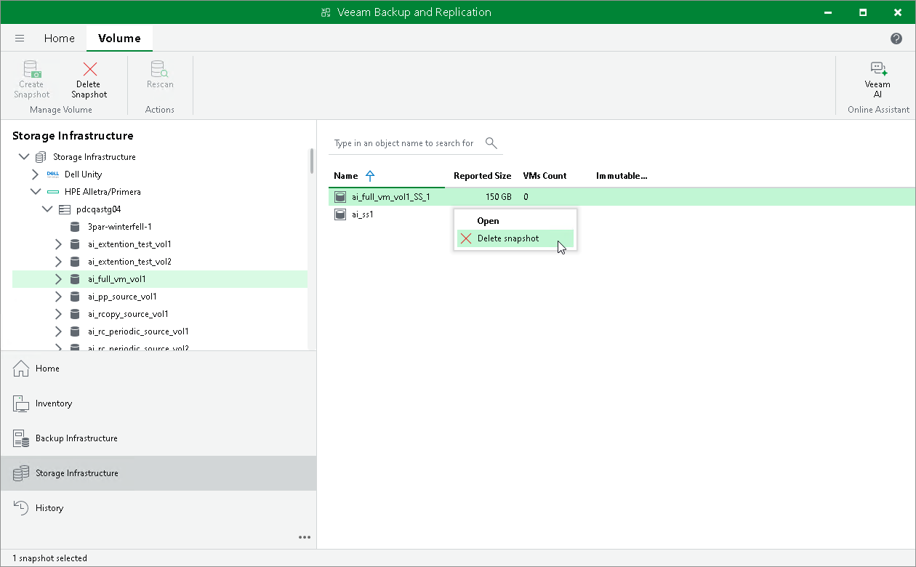This screenshot has width=916, height=567.
Task: Open the Storage Infrastructure navigation view
Action: (158, 473)
